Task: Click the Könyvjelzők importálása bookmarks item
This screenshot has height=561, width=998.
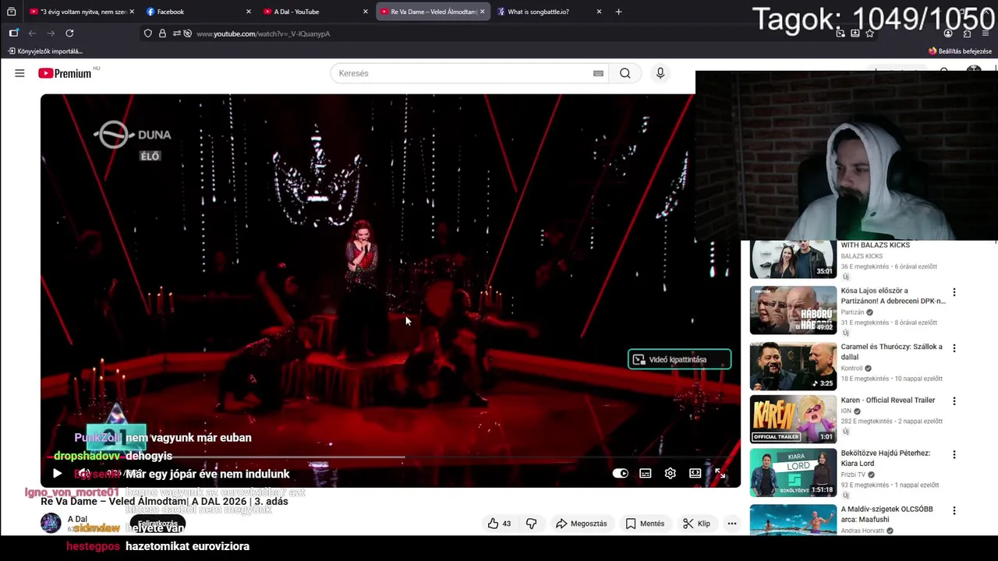Action: pyautogui.click(x=45, y=51)
